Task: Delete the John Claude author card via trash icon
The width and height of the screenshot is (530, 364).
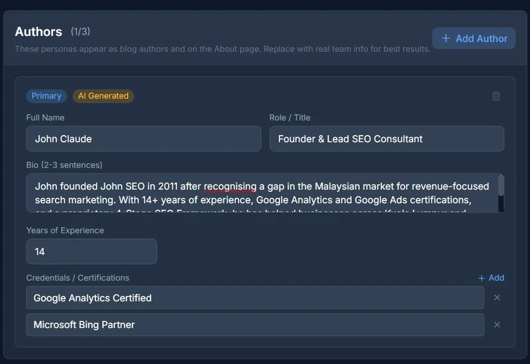Action: [496, 96]
